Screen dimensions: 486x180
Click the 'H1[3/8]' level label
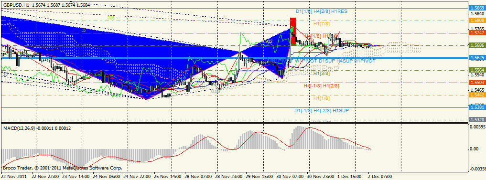coord(322,74)
